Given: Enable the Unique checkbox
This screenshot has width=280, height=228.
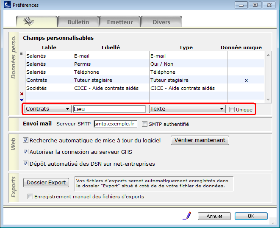Looking at the screenshot, I should 232,109.
